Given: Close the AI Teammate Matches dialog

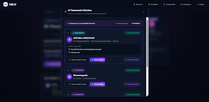Looking at the screenshot, I should click(143, 12).
